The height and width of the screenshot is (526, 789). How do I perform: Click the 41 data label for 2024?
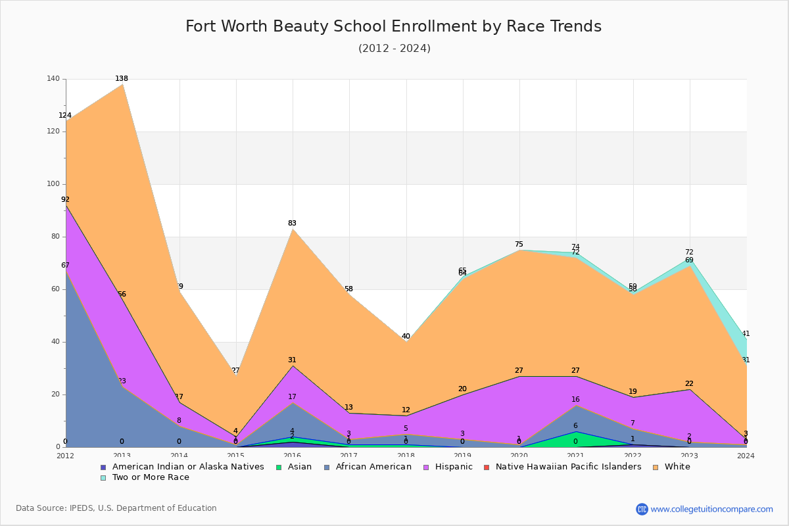tap(746, 334)
